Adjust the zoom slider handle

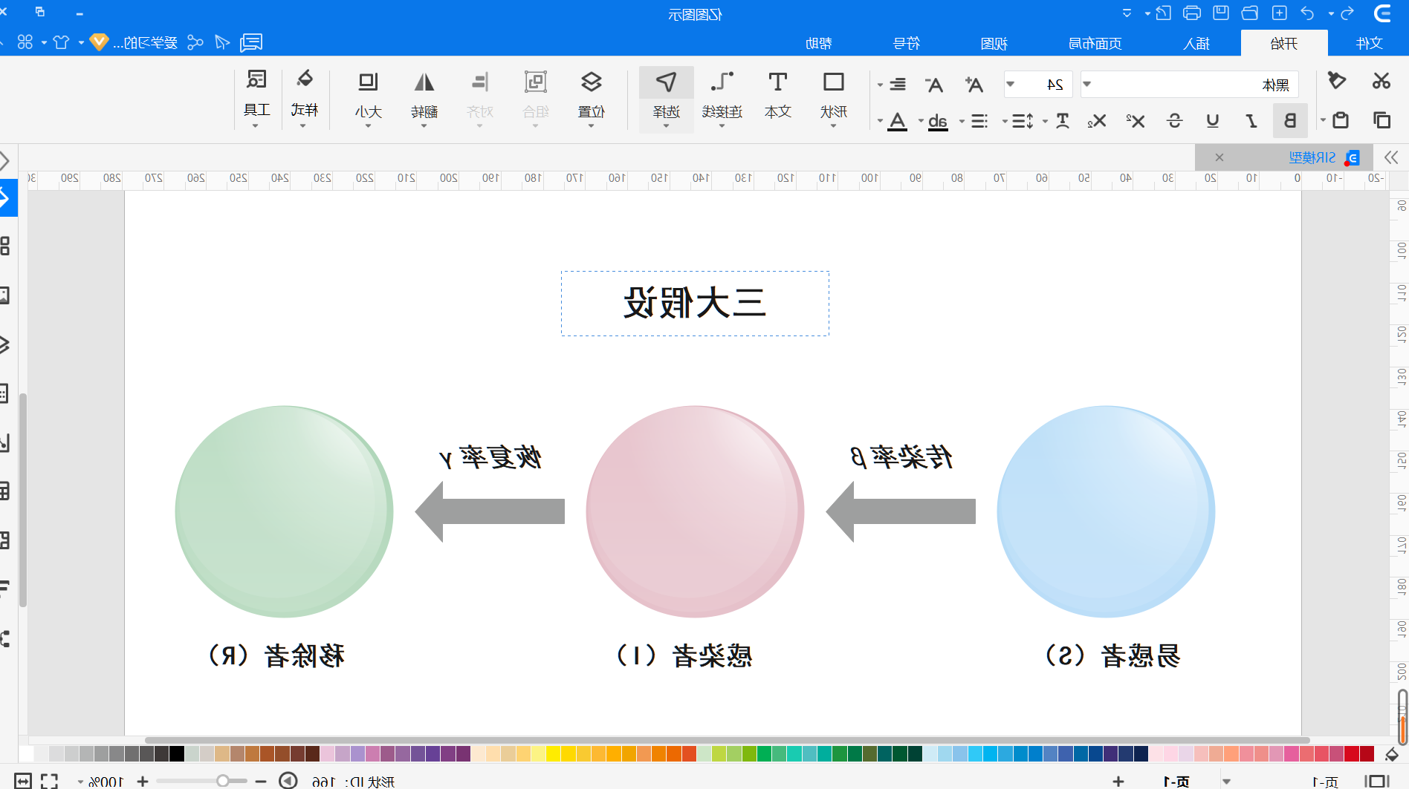pos(223,781)
